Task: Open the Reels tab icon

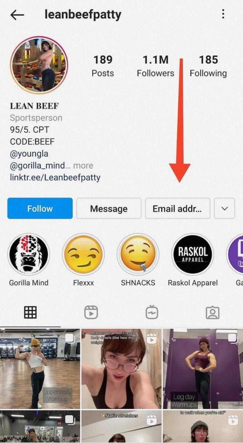Action: (x=91, y=312)
